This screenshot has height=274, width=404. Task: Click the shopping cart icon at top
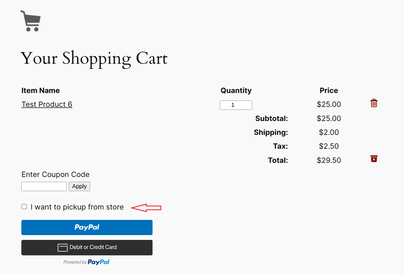(x=30, y=21)
